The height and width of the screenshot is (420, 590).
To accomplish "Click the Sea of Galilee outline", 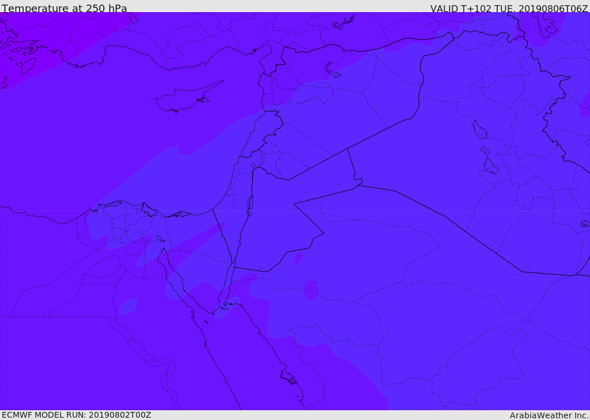I will click(254, 165).
